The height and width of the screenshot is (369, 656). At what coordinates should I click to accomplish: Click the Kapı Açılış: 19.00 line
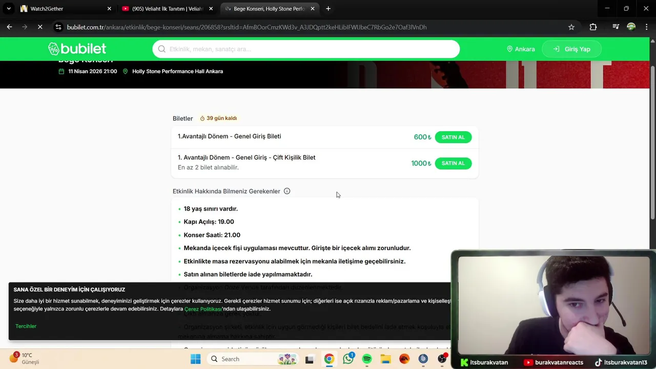pyautogui.click(x=209, y=222)
